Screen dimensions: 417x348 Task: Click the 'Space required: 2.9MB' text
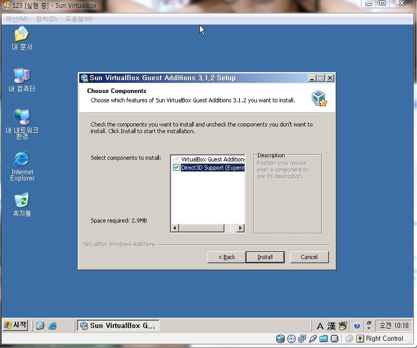119,221
